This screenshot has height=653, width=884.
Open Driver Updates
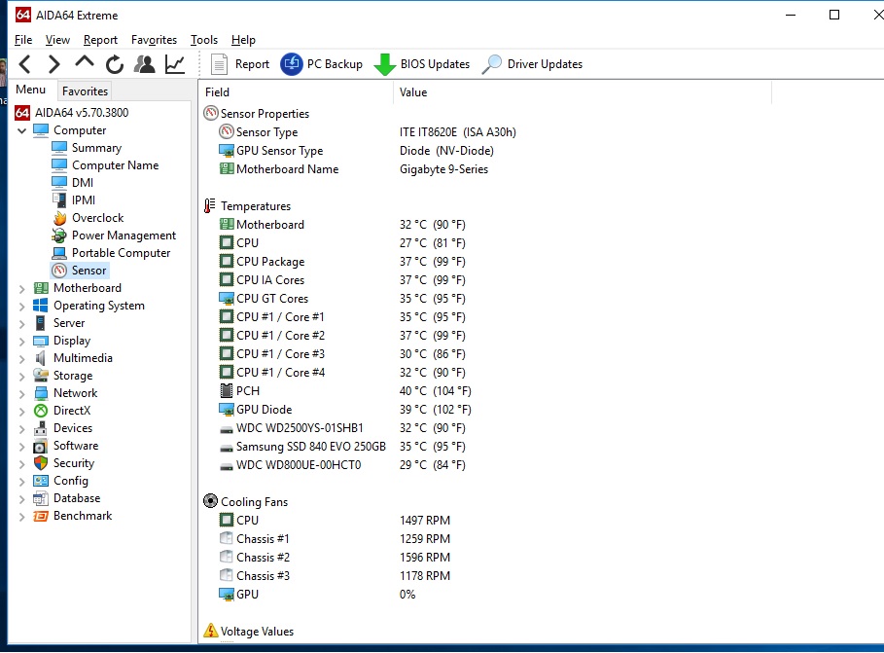point(532,64)
